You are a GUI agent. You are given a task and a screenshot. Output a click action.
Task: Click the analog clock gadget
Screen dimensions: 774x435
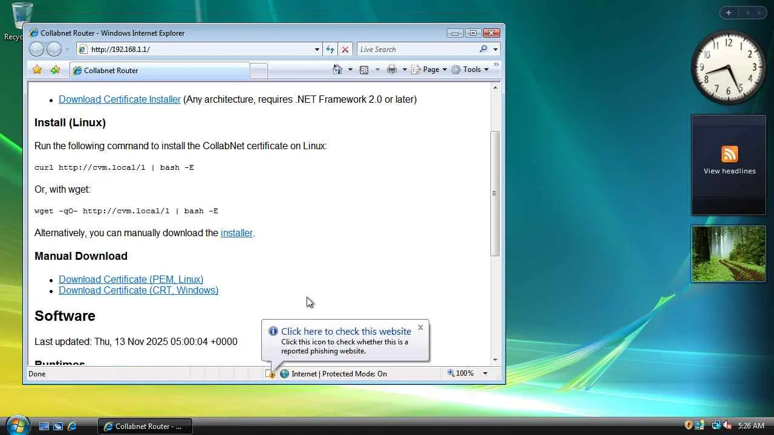click(x=728, y=67)
